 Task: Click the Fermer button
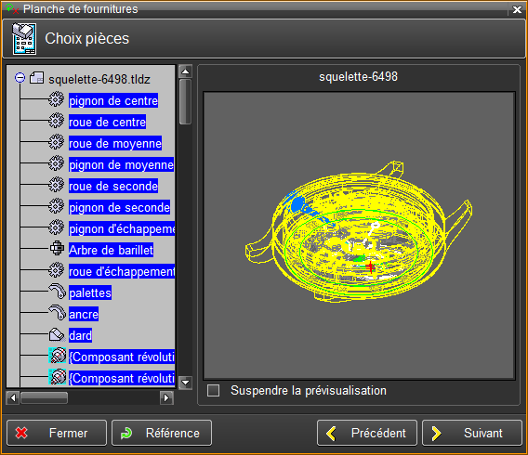(57, 433)
